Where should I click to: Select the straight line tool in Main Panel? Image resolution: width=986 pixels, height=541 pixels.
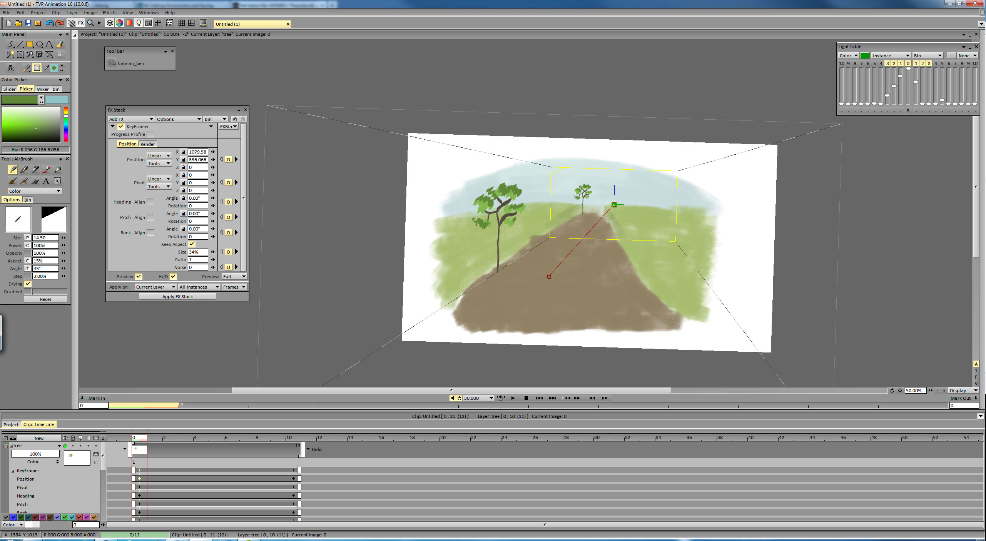[x=20, y=44]
